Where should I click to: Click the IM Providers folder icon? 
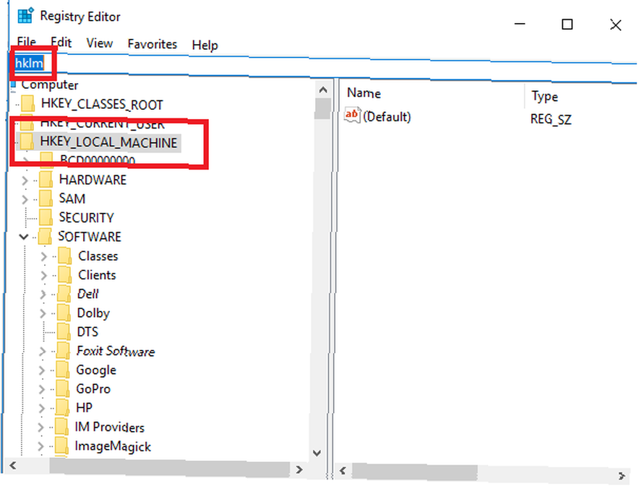61,427
